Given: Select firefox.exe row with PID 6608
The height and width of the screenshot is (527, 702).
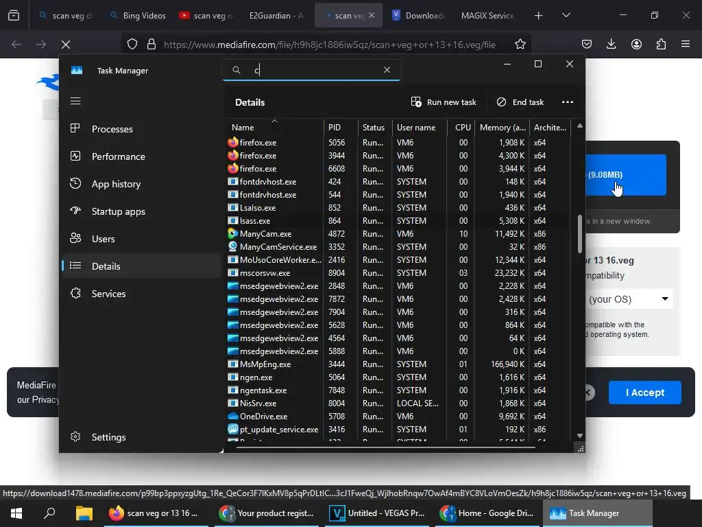Looking at the screenshot, I should (398, 169).
